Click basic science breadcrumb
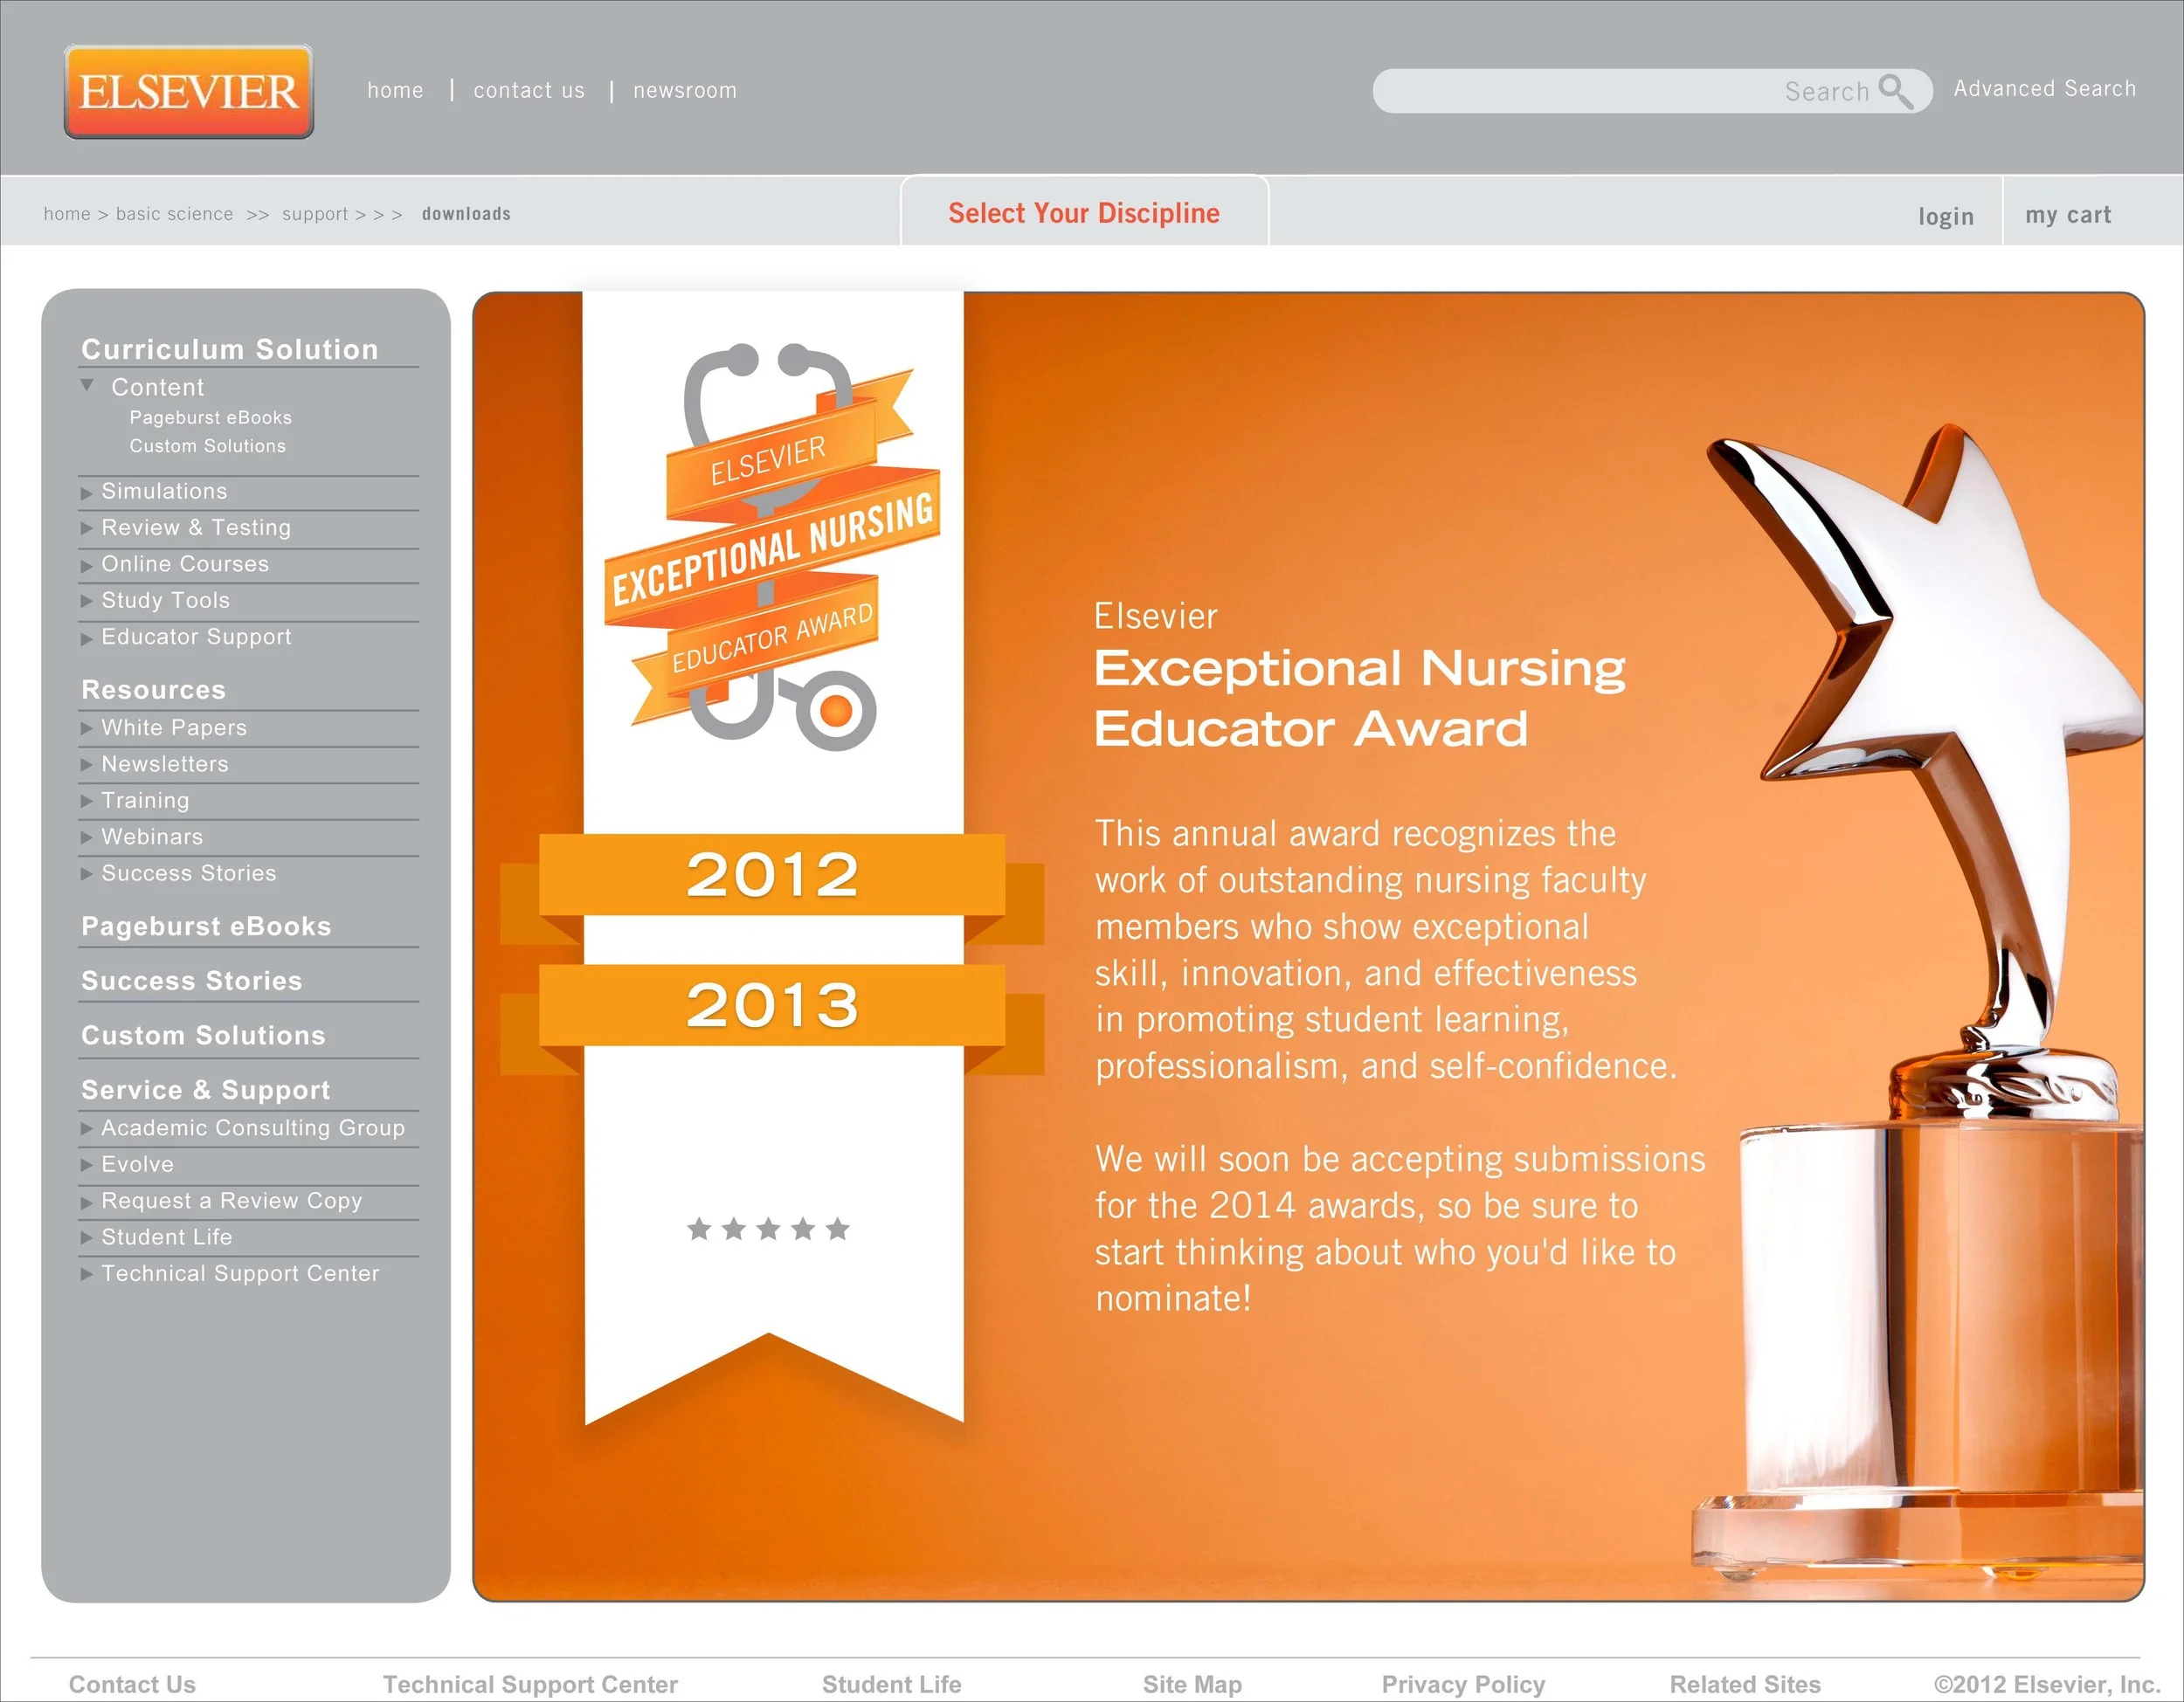The image size is (2184, 1702). pos(174,214)
